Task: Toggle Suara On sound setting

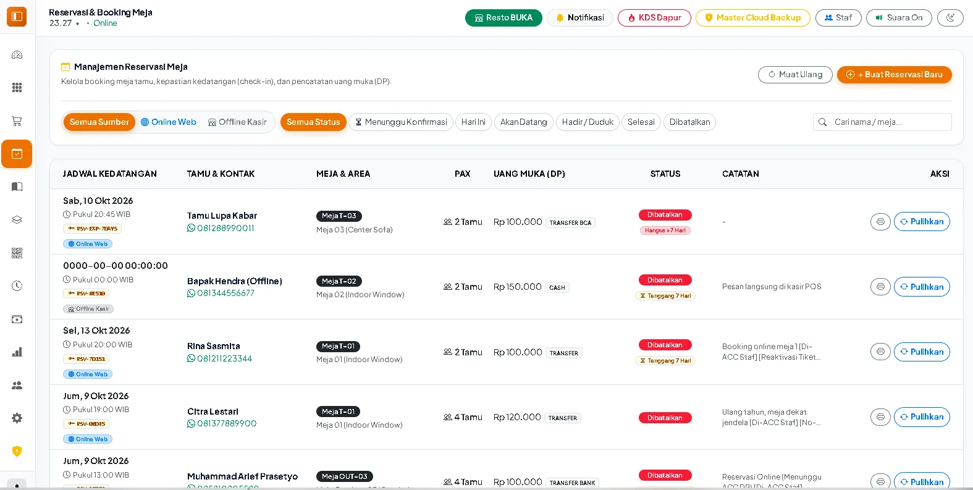Action: (899, 18)
